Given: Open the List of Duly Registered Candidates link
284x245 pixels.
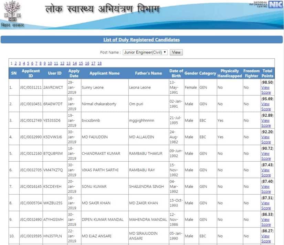Looking at the screenshot, I should (142, 39).
